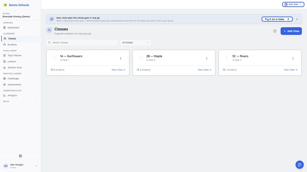Viewport: 307px width, 172px height.
Task: Go to Dashboard in the sidebar
Action: pyautogui.click(x=20, y=28)
